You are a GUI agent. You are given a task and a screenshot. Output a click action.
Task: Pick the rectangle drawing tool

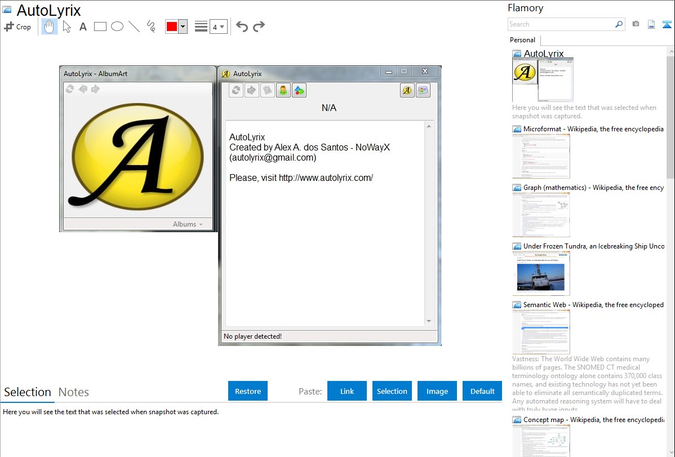[100, 26]
